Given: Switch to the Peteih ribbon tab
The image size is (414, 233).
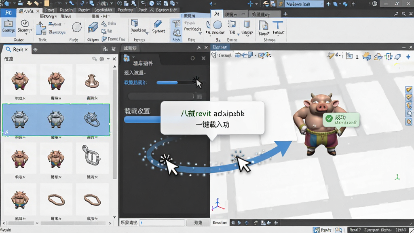Looking at the screenshot, I should pos(66,10).
